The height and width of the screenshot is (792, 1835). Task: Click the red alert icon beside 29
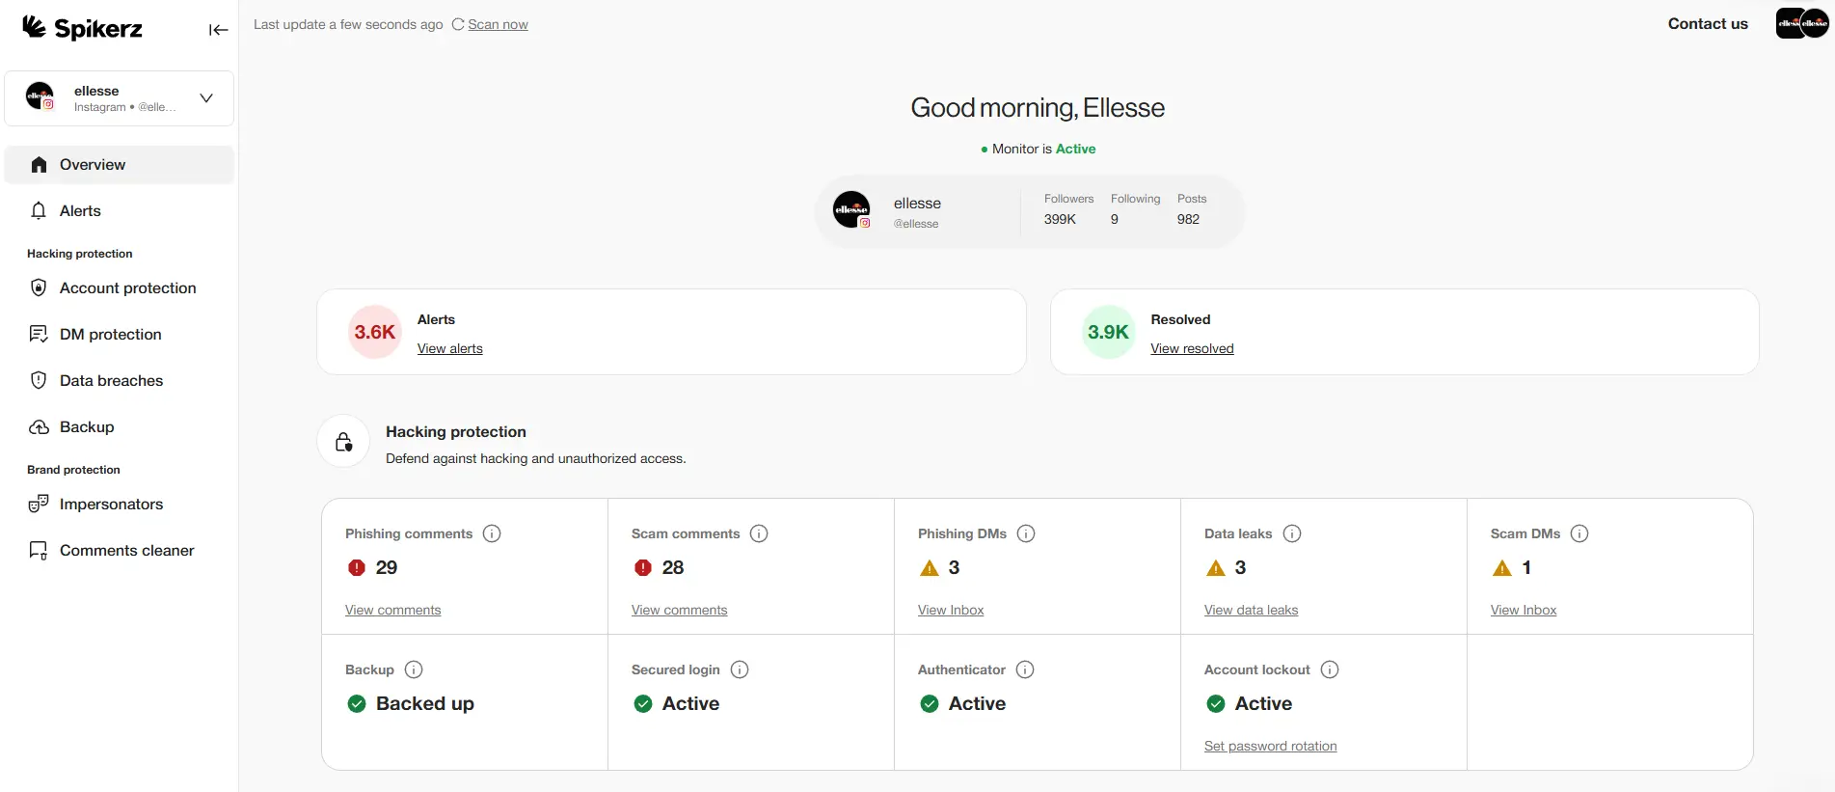(357, 567)
